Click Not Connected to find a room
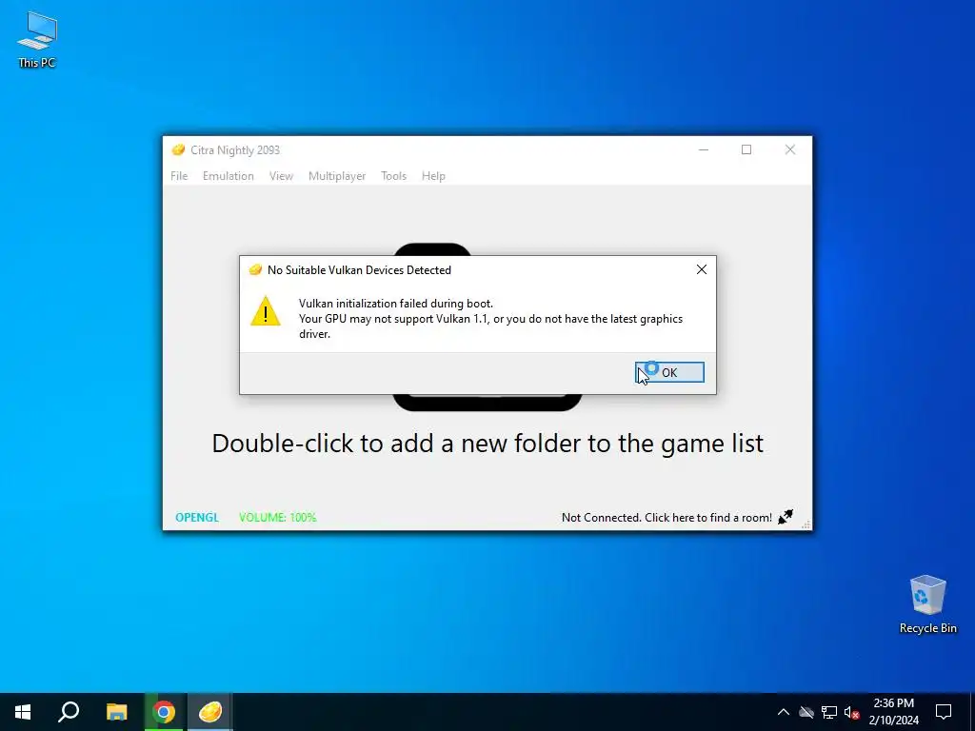 click(667, 517)
